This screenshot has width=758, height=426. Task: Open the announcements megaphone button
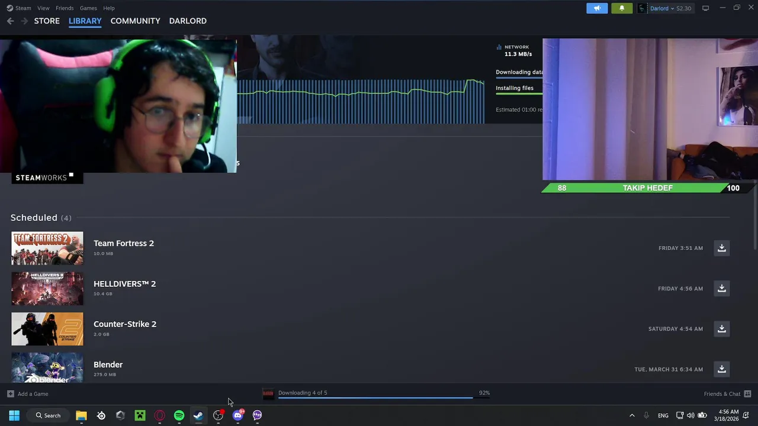tap(597, 8)
